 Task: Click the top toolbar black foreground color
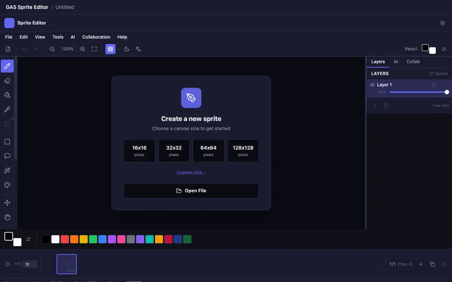coord(425,48)
